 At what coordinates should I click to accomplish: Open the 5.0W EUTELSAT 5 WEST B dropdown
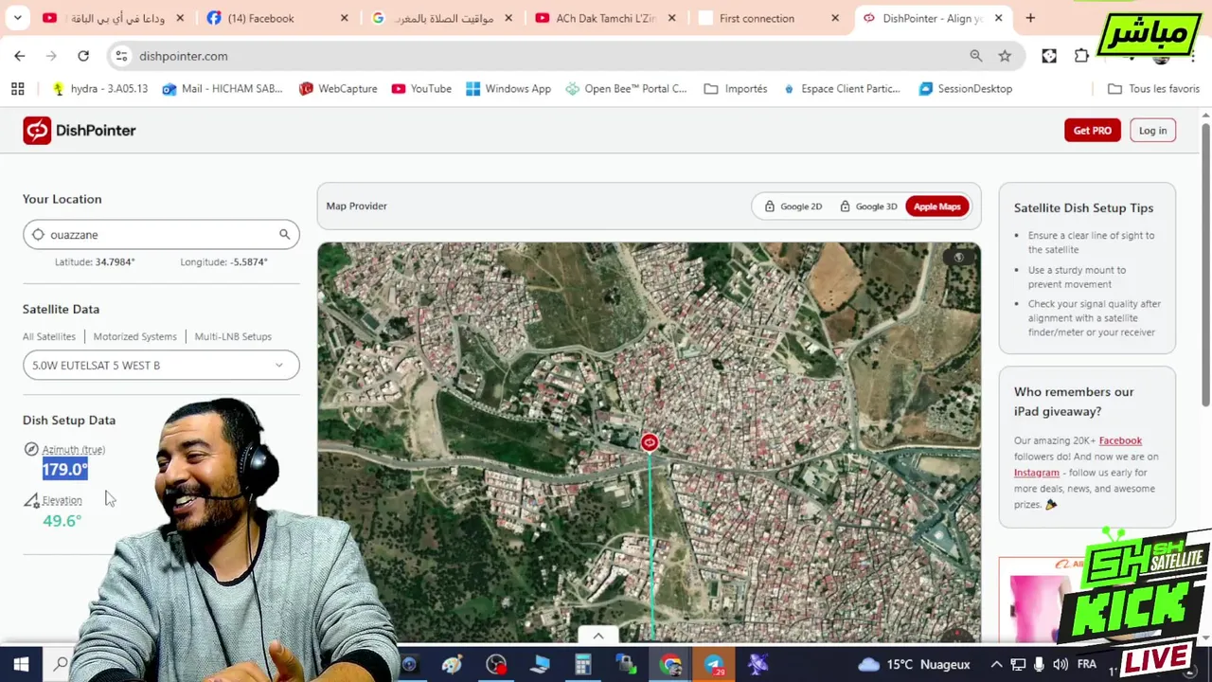pyautogui.click(x=161, y=366)
